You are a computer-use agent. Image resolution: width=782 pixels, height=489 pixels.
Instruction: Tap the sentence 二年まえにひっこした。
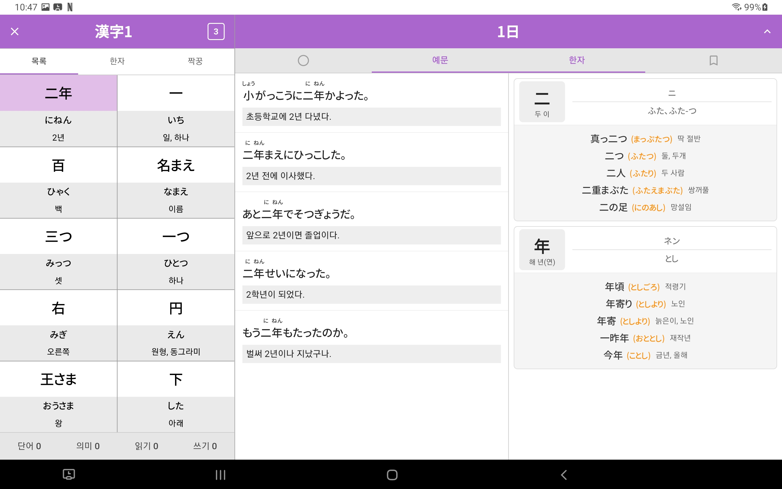(294, 155)
